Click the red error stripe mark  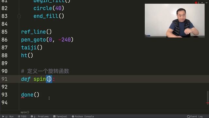(x=208, y=103)
